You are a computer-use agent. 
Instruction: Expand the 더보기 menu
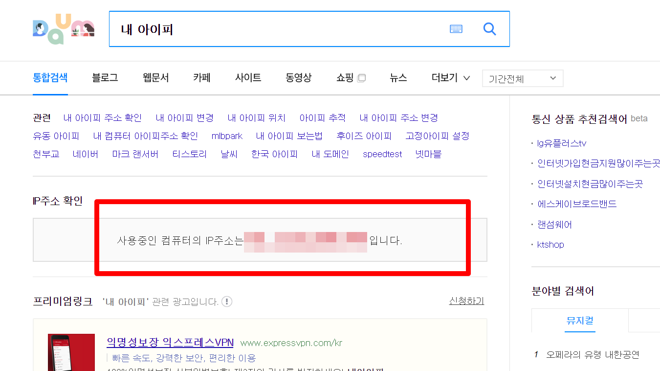coord(451,77)
